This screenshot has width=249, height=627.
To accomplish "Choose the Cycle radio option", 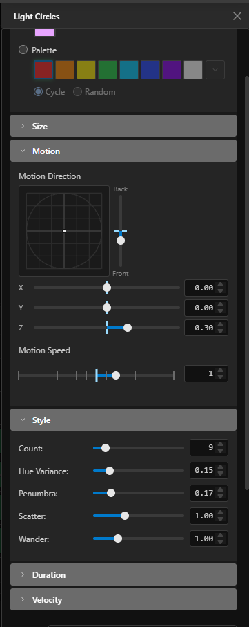I will click(38, 91).
